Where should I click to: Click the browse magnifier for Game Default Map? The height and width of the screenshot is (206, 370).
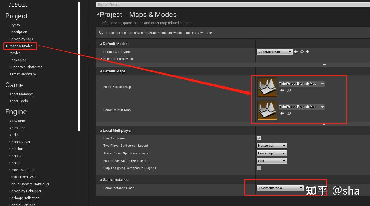coord(289,113)
